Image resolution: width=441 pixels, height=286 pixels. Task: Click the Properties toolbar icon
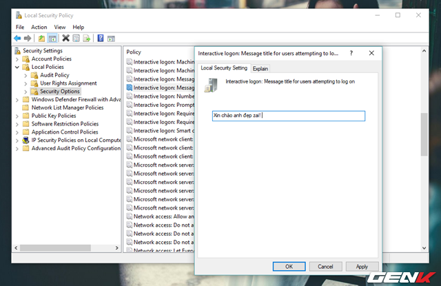(x=76, y=38)
